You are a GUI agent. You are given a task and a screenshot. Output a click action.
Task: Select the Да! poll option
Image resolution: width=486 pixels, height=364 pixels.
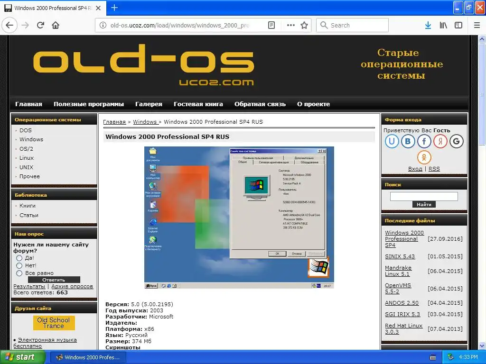pos(19,258)
